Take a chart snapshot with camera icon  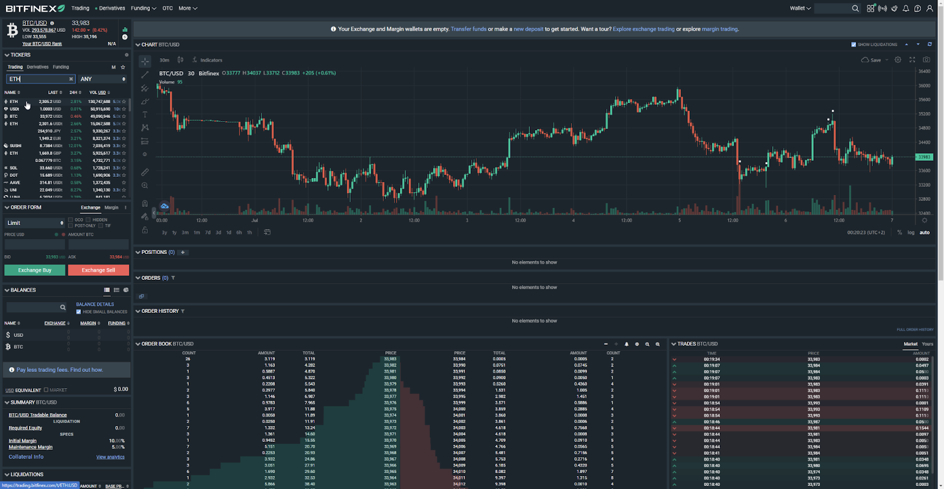[x=926, y=60]
